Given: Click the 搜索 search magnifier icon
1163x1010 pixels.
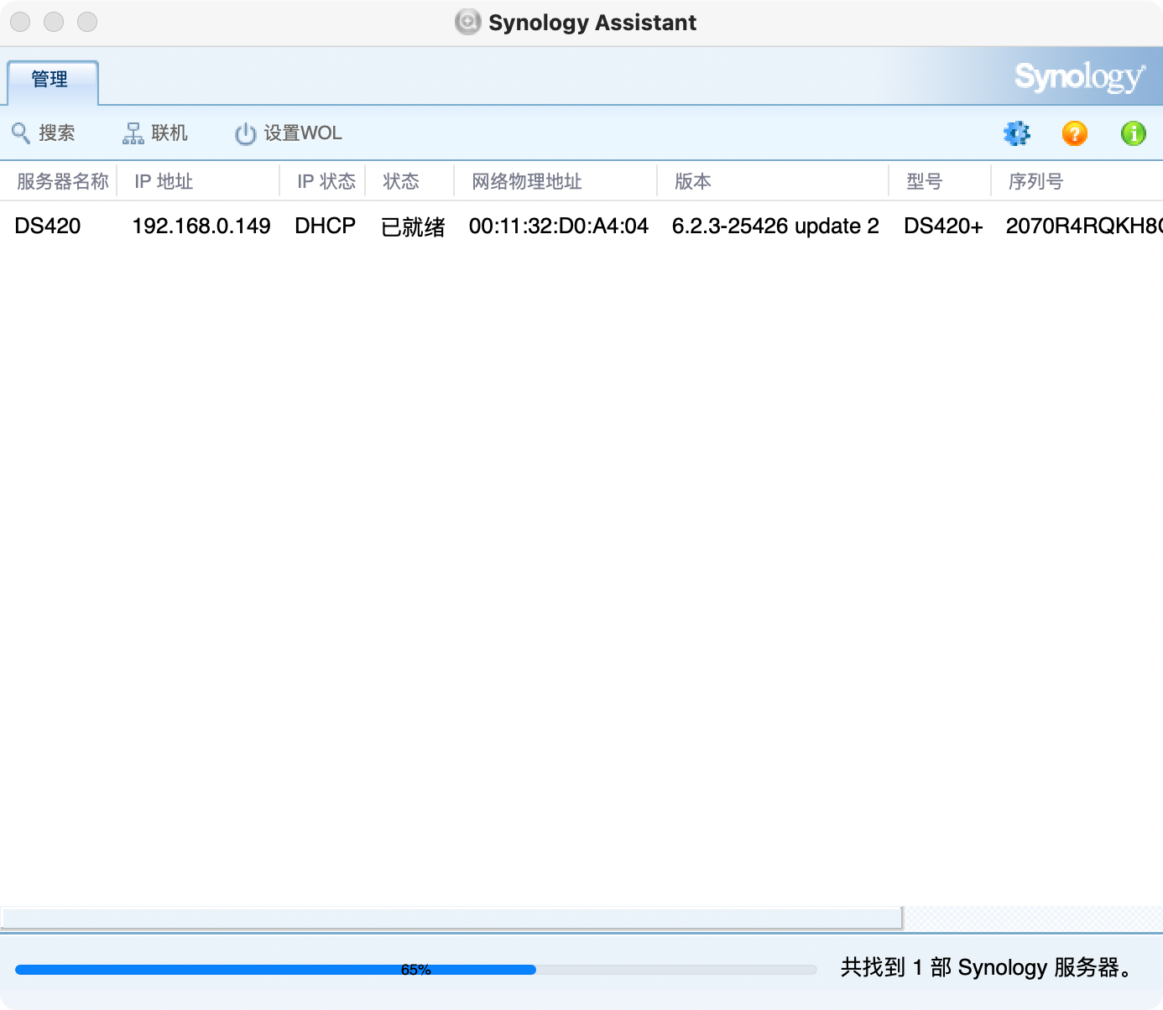Looking at the screenshot, I should [21, 133].
